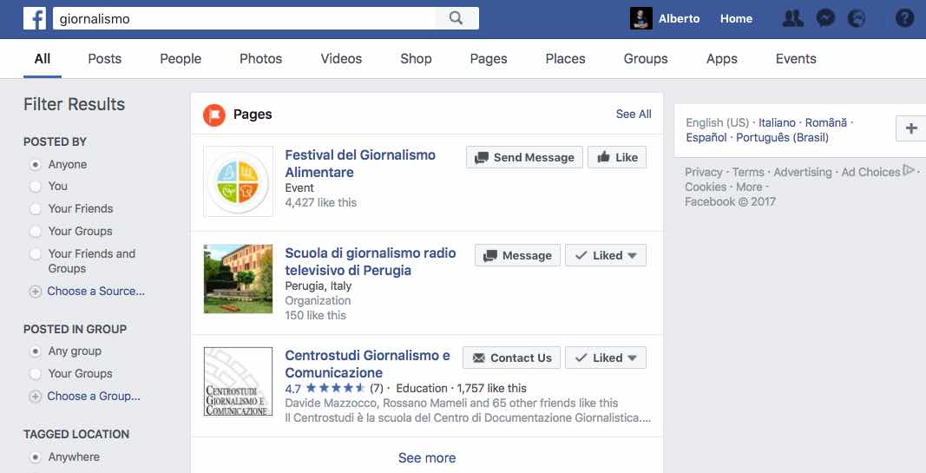Click plus icon beside Choose a Group
926x473 pixels.
pyautogui.click(x=36, y=397)
